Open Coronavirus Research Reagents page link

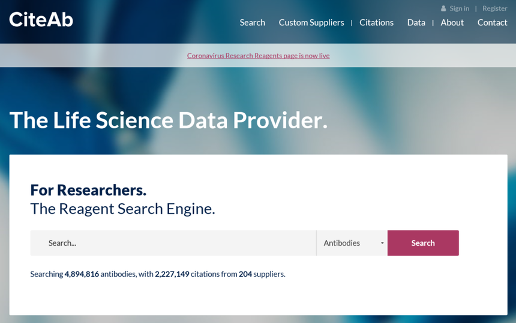[258, 56]
